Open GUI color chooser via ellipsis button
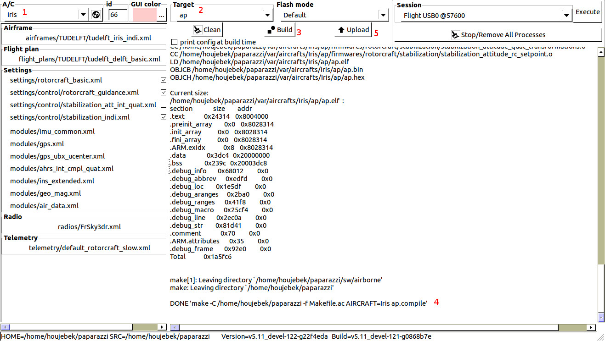Image resolution: width=605 pixels, height=341 pixels. coord(161,15)
